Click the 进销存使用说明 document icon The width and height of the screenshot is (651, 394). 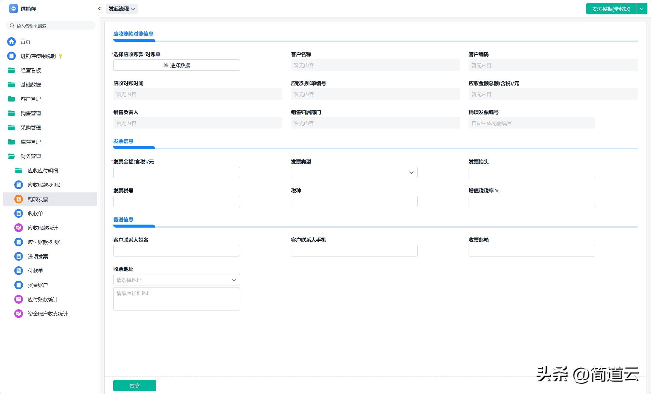pos(11,56)
